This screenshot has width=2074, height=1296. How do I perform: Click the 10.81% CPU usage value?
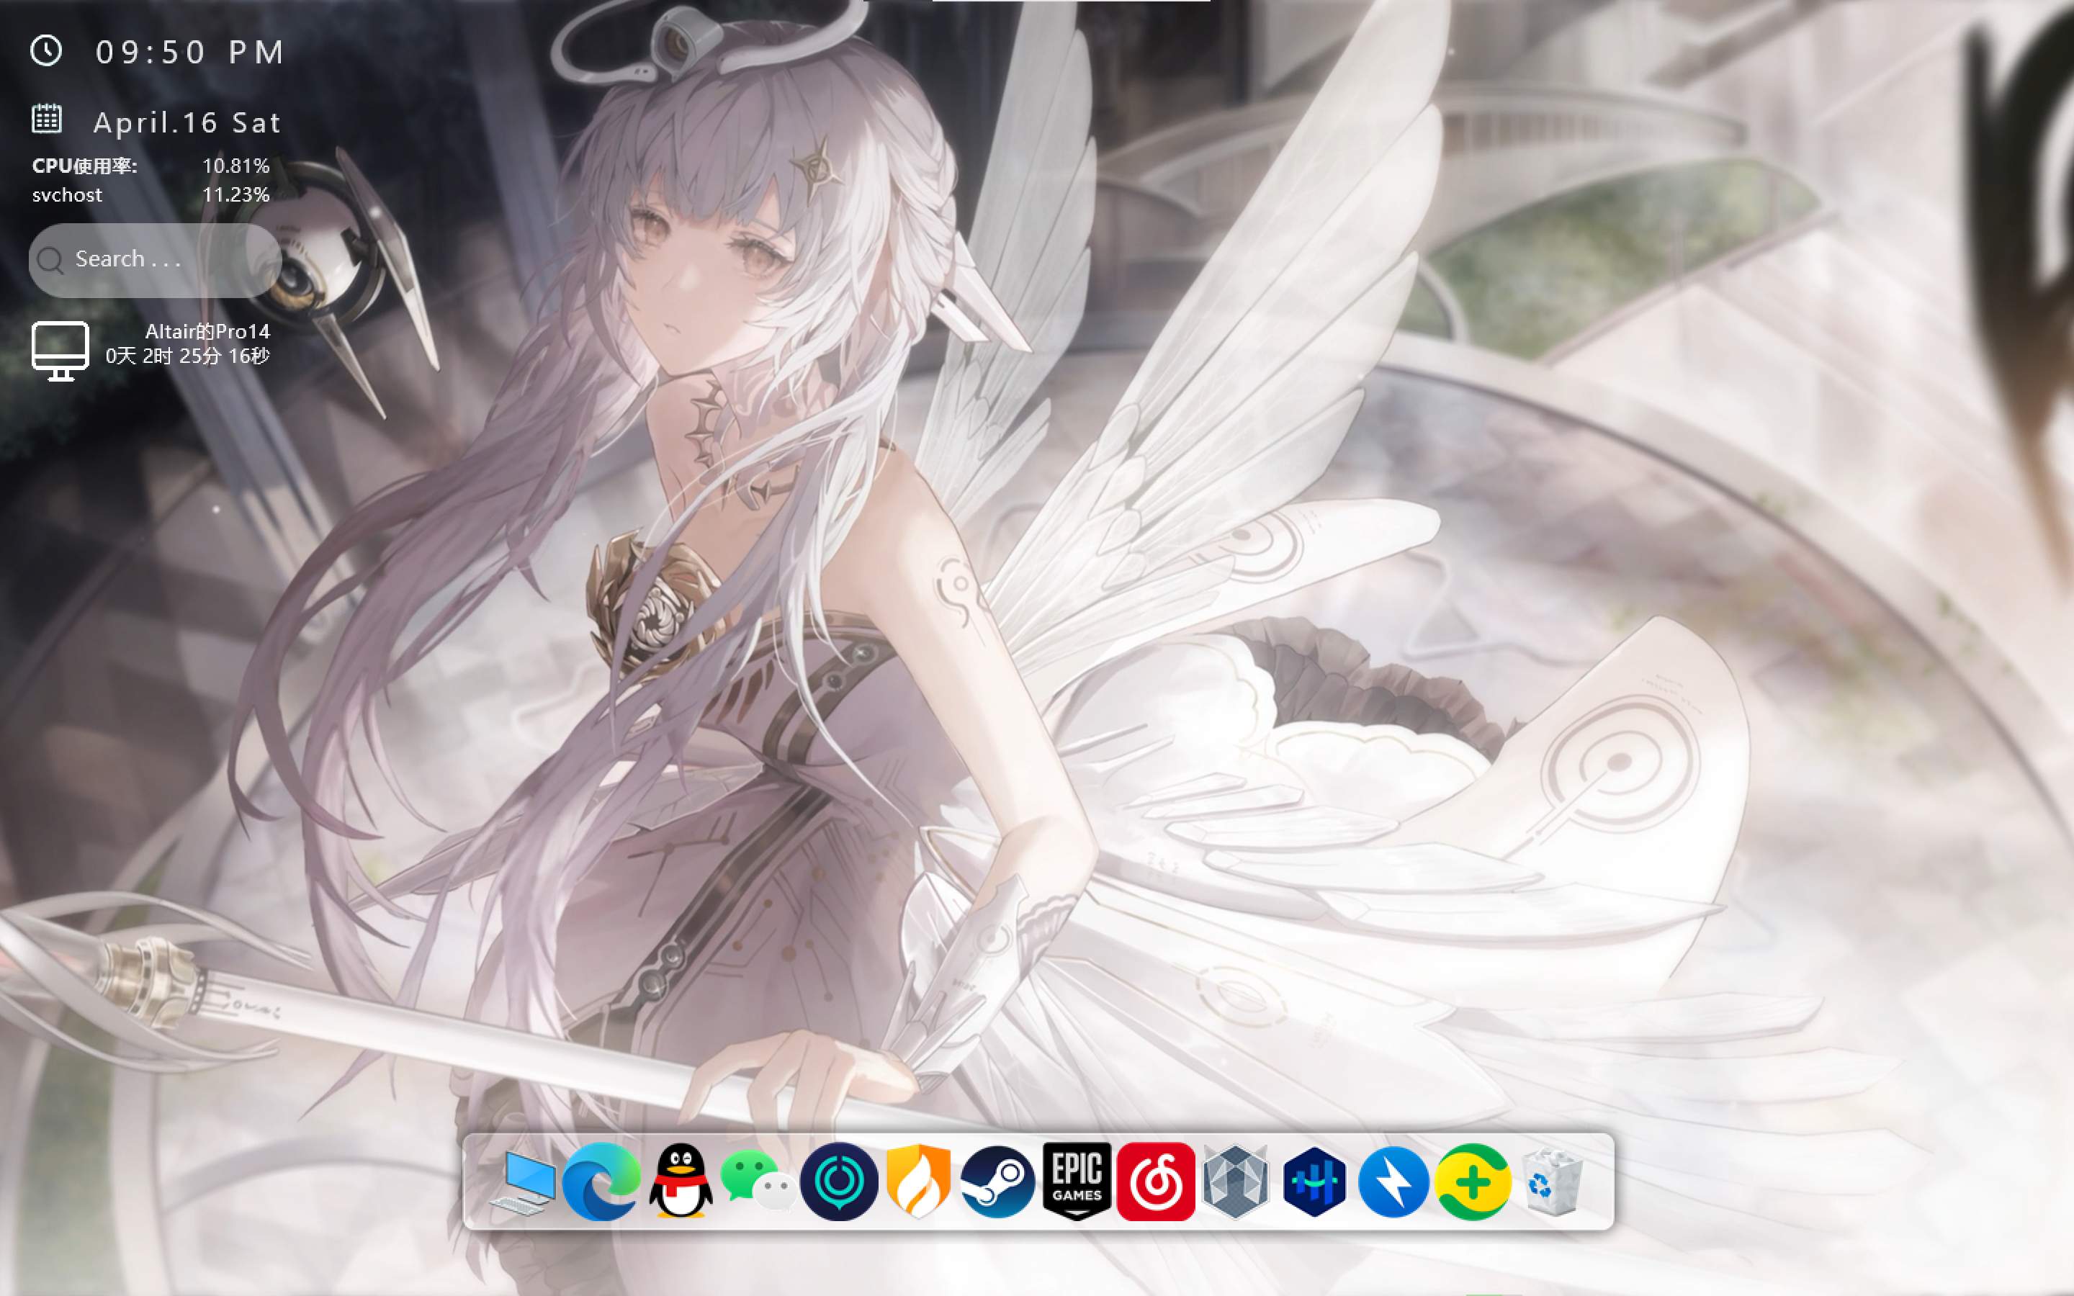tap(235, 166)
